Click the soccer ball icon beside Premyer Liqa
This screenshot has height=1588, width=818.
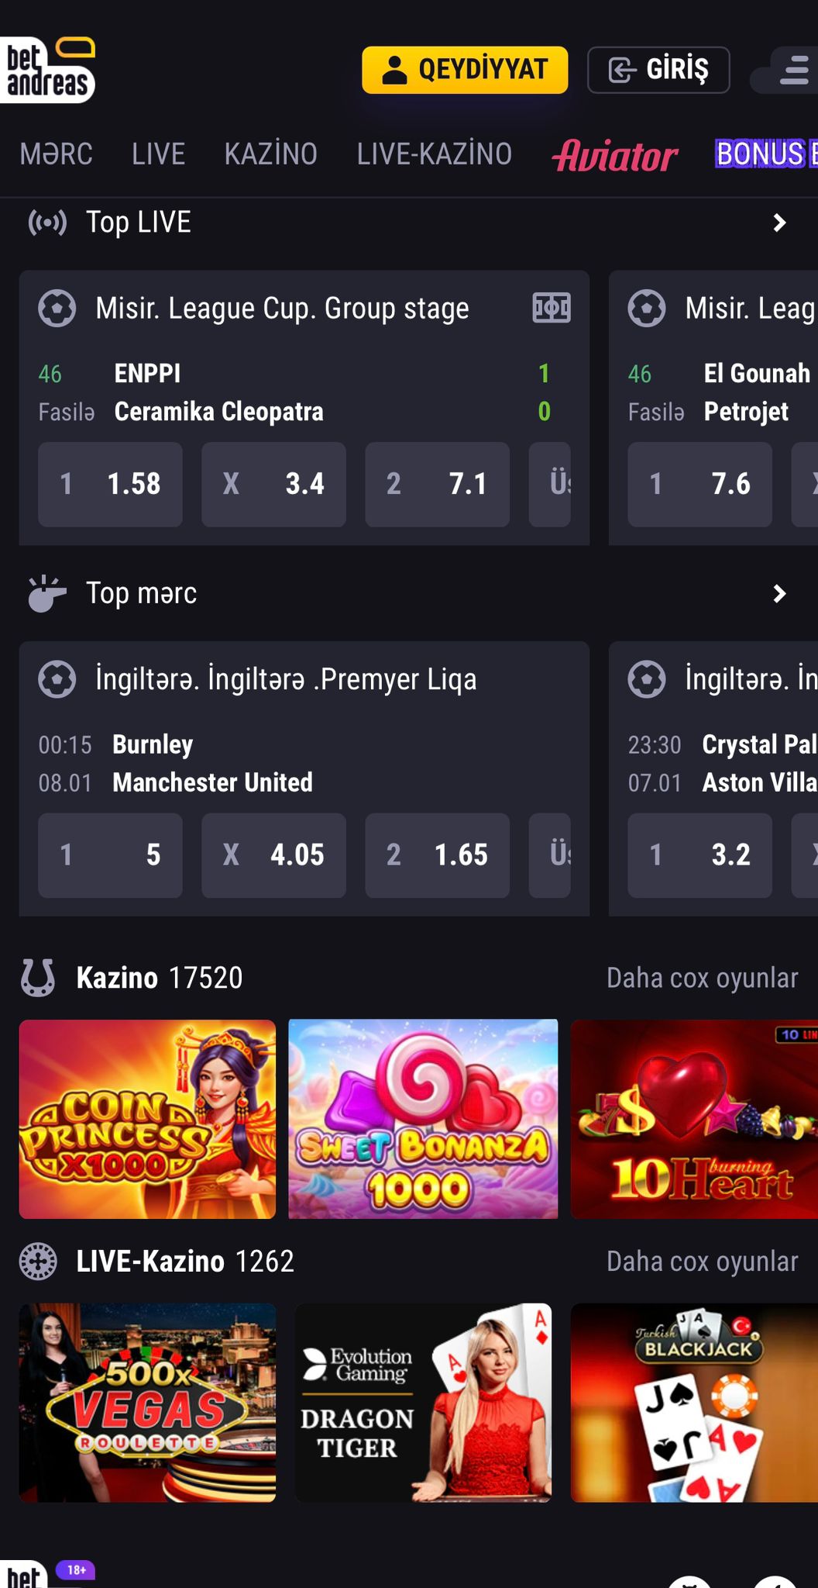click(x=57, y=679)
